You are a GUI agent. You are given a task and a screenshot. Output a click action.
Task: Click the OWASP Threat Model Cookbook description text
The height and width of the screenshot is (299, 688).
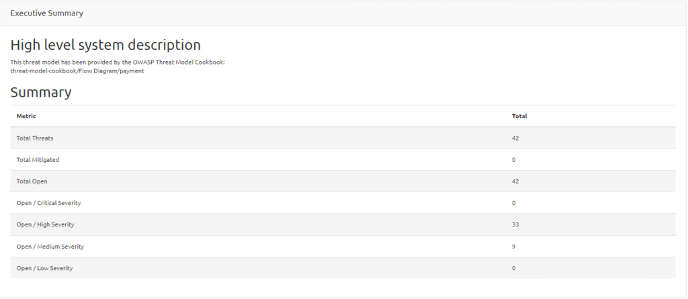118,62
